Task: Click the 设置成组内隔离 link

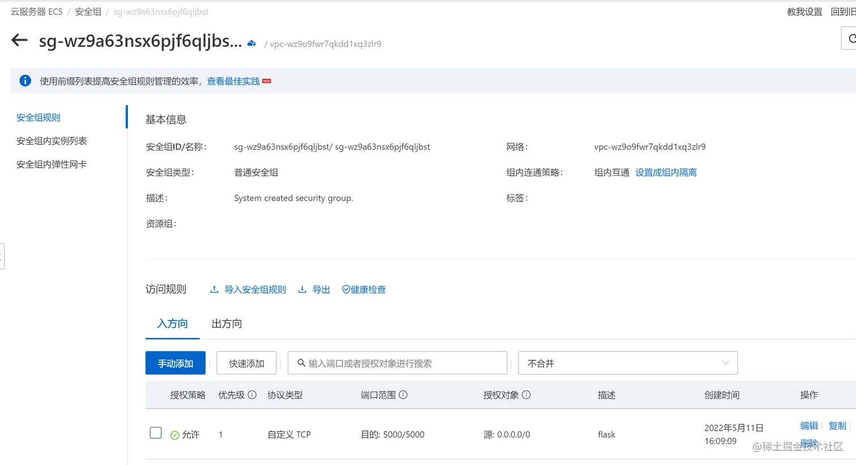Action: click(x=666, y=172)
